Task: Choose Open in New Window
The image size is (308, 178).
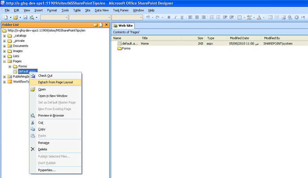Action: pos(55,96)
